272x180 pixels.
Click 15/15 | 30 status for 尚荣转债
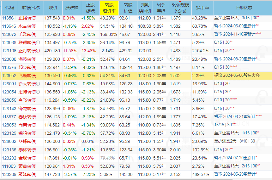click(x=225, y=125)
